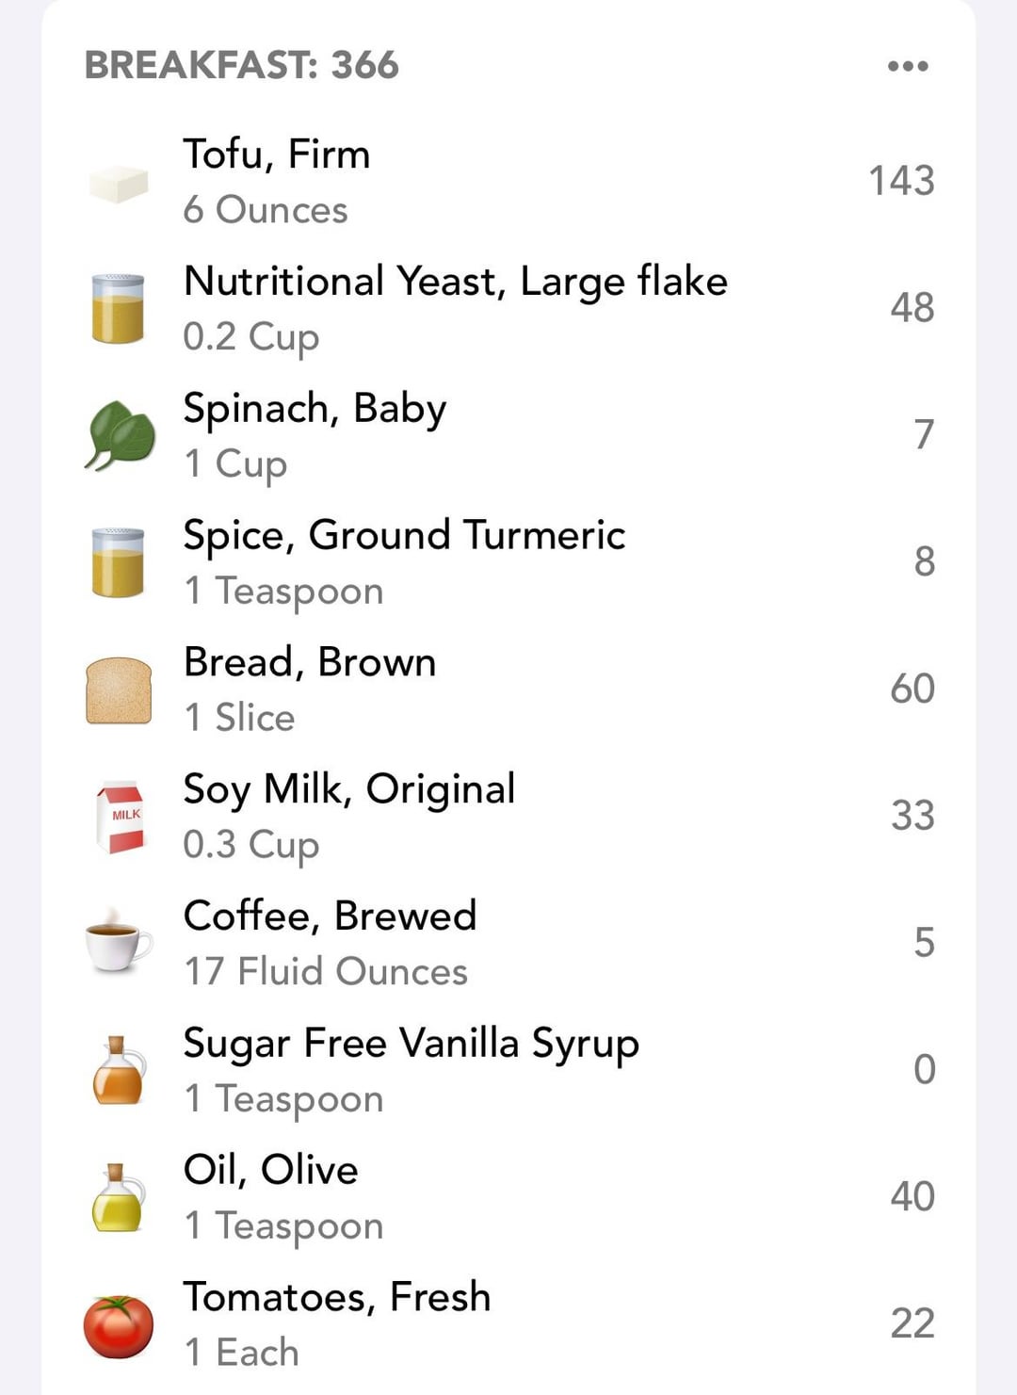Tap the olive oil bottle icon

pos(119,1198)
